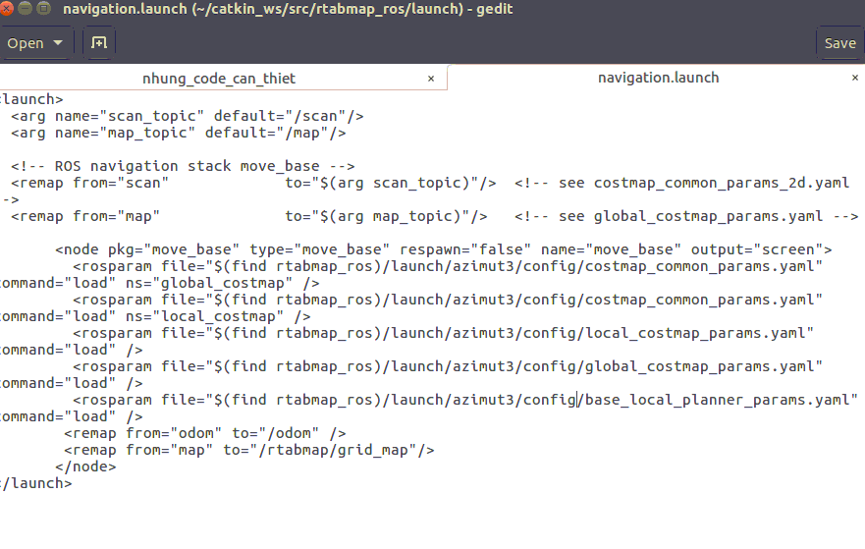The image size is (865, 549).
Task: Select the navigation.launch tab
Action: click(658, 78)
